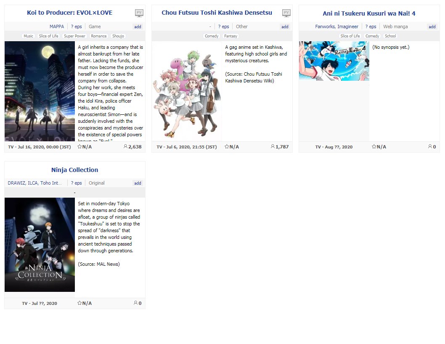Click air date 'TV - Aug ??, 2020'

[x=334, y=147]
